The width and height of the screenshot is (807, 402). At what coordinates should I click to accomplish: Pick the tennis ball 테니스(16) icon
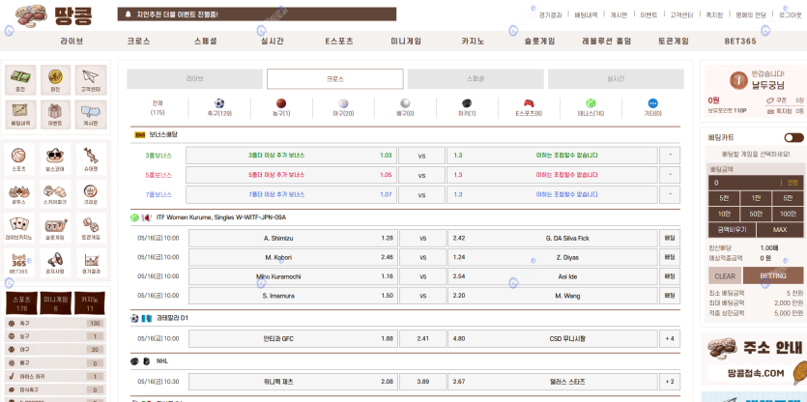pyautogui.click(x=591, y=103)
